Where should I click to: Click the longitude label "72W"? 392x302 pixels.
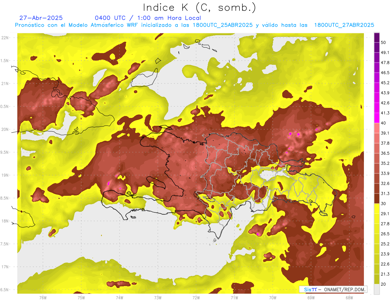(x=196, y=298)
